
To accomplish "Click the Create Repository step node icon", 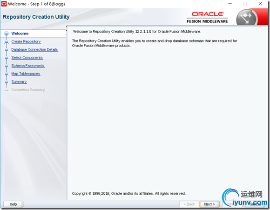I will coord(7,42).
